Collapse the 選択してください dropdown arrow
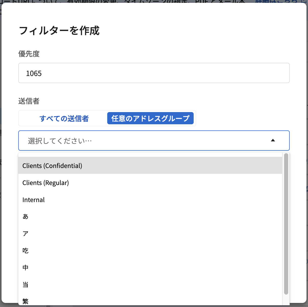308x307 pixels. coord(273,140)
